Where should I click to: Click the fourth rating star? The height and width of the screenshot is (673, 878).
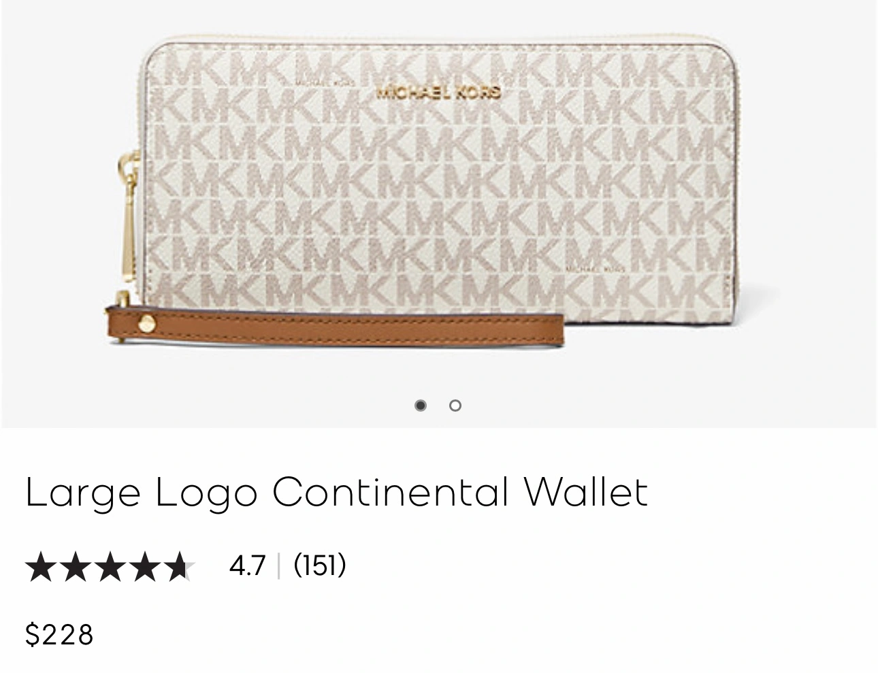coord(145,567)
